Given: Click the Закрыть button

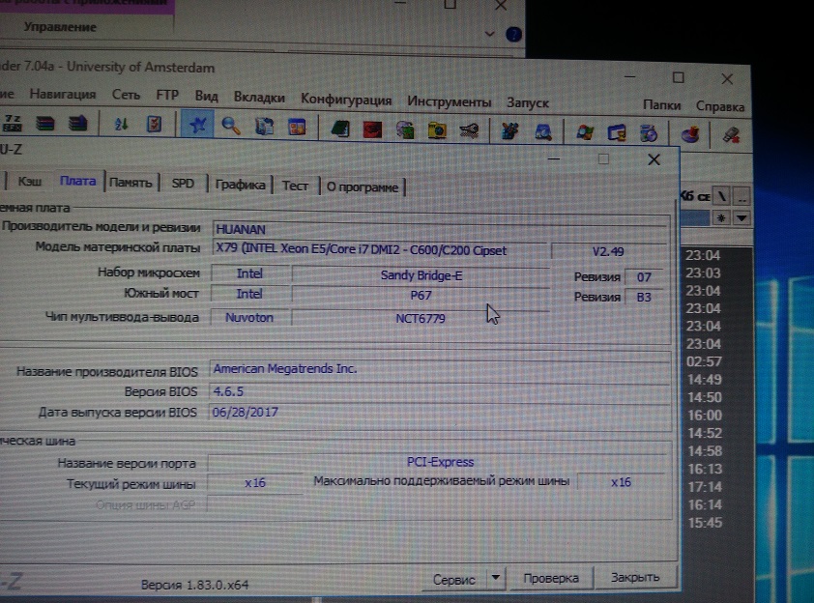Looking at the screenshot, I should point(635,577).
